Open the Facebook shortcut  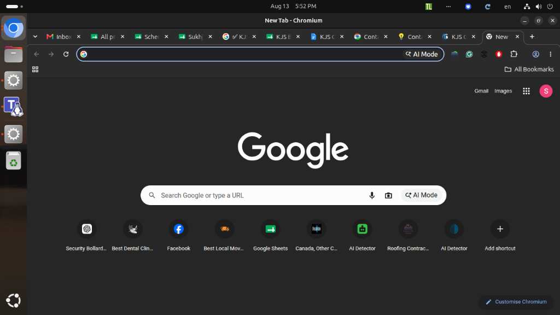pyautogui.click(x=179, y=236)
